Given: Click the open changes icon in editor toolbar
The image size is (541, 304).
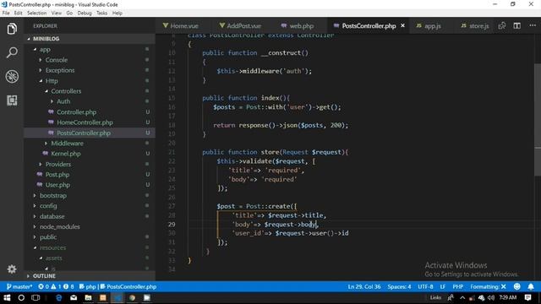Looking at the screenshot, I should (x=501, y=26).
